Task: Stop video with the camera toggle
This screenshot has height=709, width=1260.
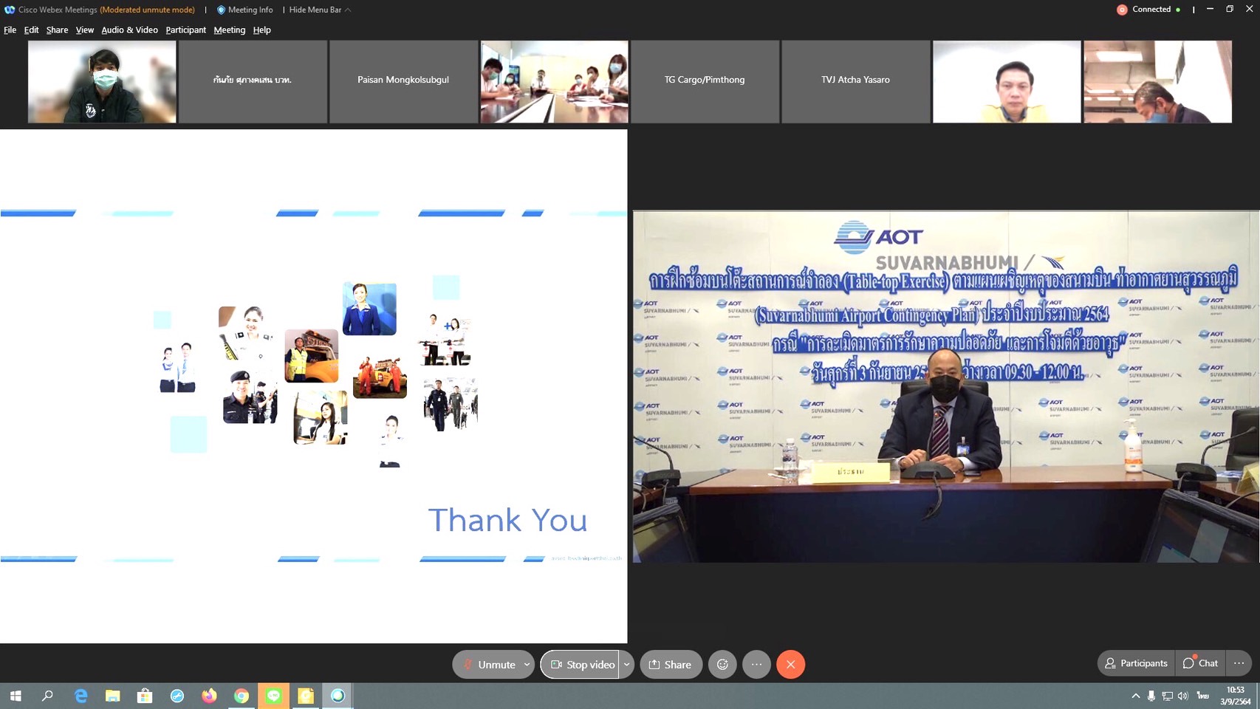Action: click(582, 664)
